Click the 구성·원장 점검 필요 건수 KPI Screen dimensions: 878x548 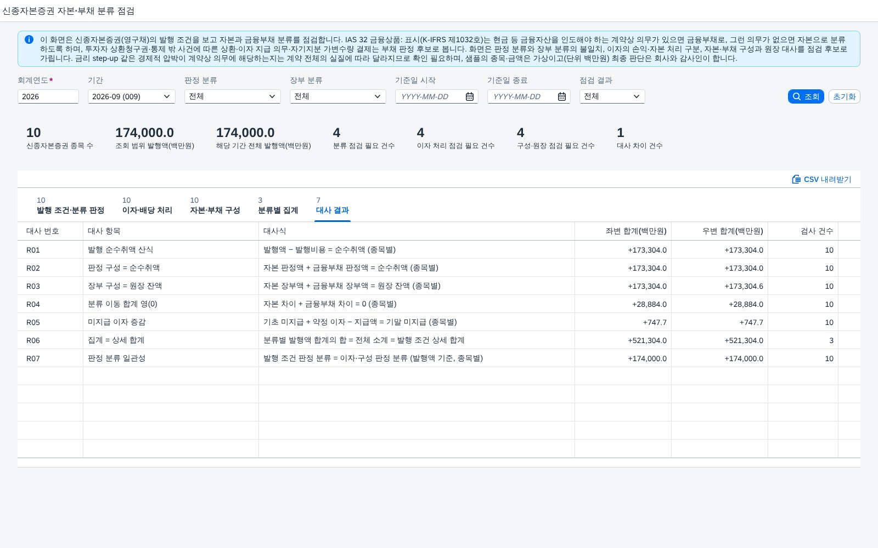(x=556, y=138)
